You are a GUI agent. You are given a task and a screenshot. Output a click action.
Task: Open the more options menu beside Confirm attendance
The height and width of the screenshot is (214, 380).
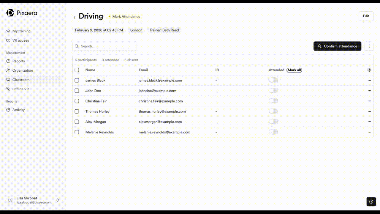[369, 46]
